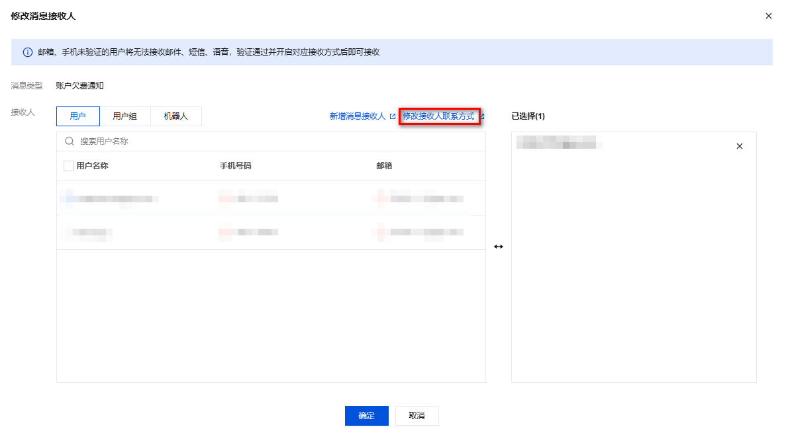Close the 修改消息接收人 dialog
The width and height of the screenshot is (786, 435).
[x=769, y=16]
